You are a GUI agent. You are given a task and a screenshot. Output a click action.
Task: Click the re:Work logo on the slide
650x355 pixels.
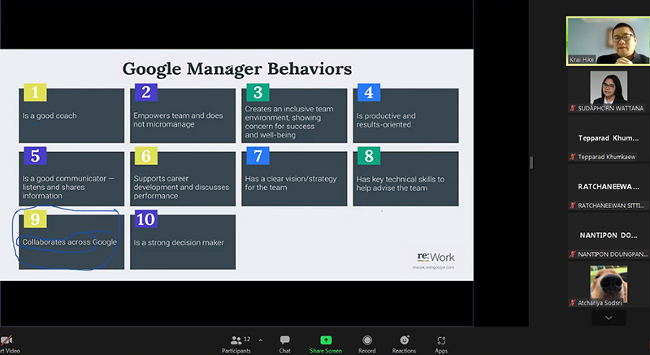(x=435, y=258)
